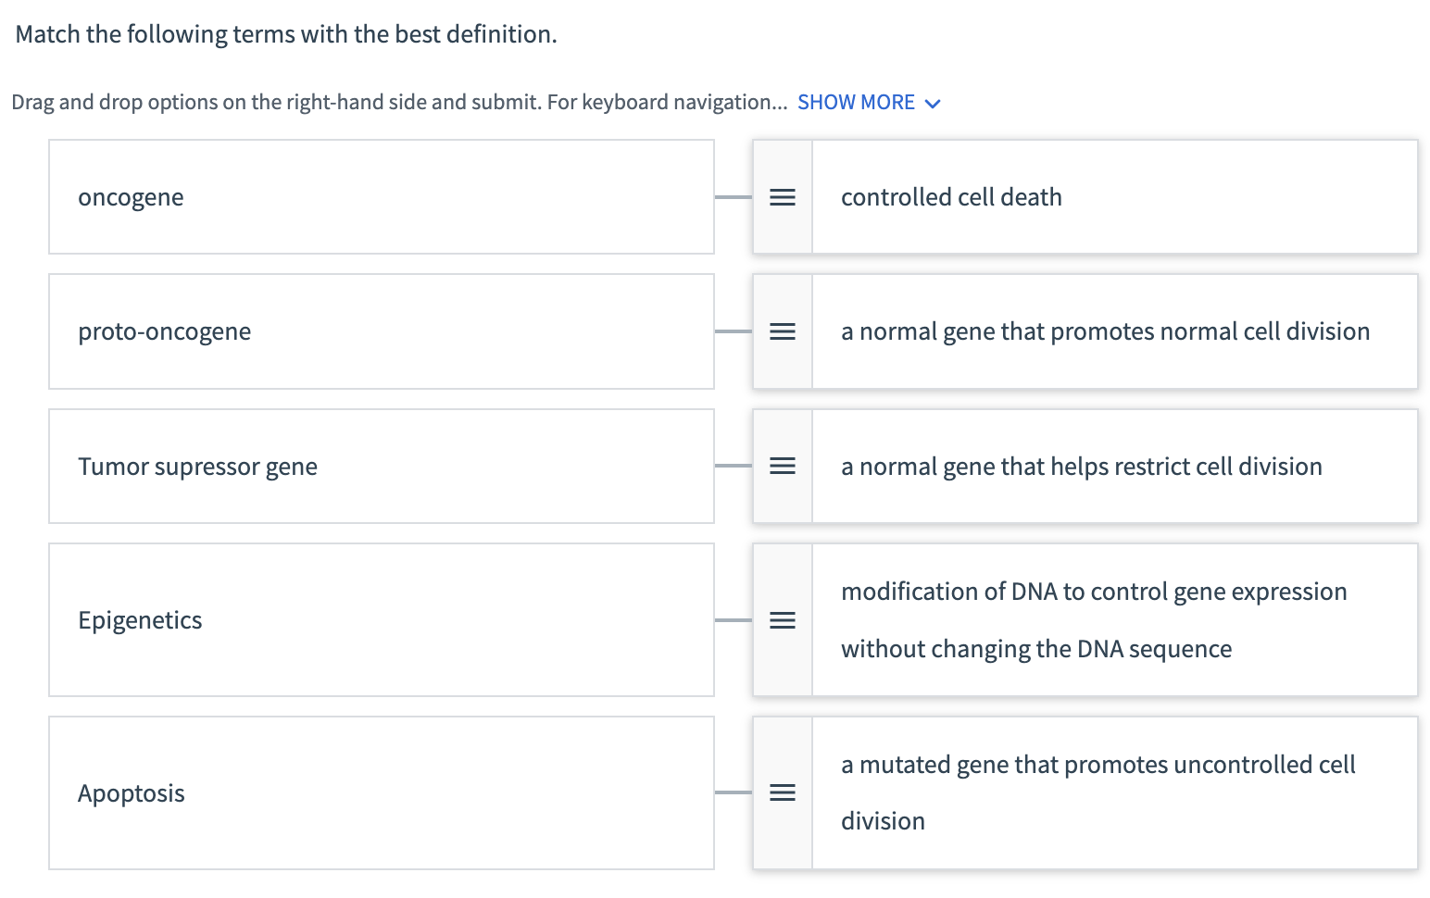Click 'a normal gene that promotes normal cell division'
Image resolution: width=1430 pixels, height=898 pixels.
click(x=1105, y=331)
